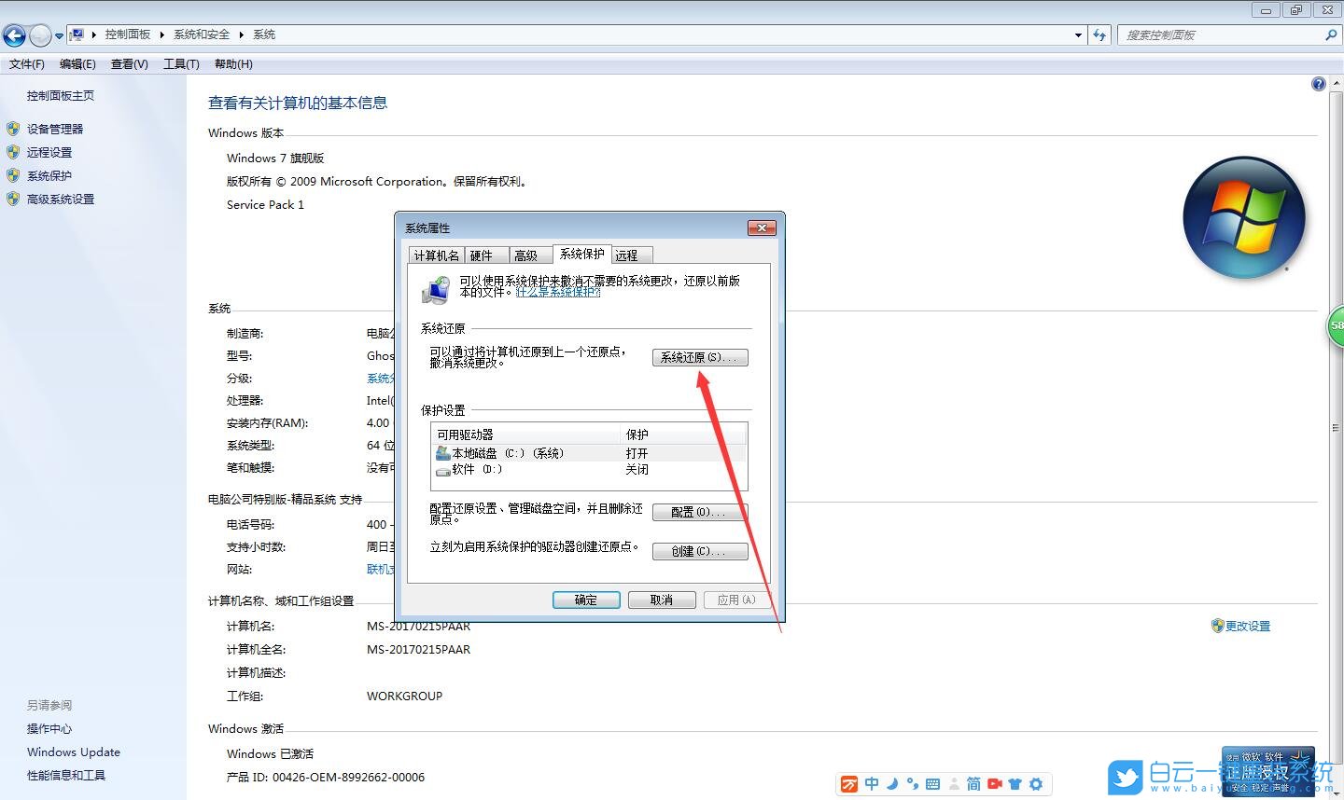Image resolution: width=1344 pixels, height=800 pixels.
Task: Click the 创建(C)... button
Action: [700, 551]
